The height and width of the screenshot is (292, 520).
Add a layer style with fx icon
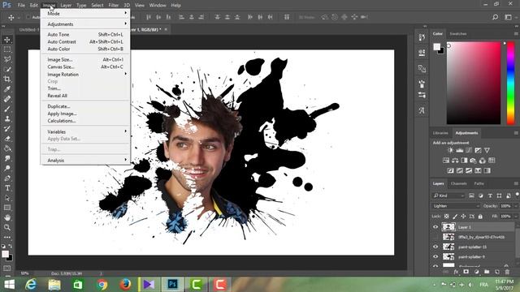[456, 272]
